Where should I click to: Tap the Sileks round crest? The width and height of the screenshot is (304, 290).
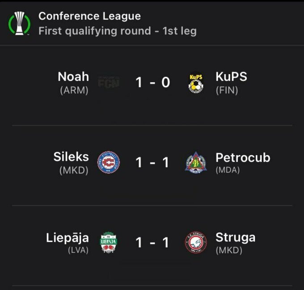(x=109, y=163)
